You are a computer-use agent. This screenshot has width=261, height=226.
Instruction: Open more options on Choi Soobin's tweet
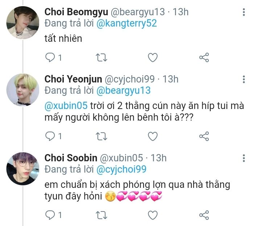(244, 158)
